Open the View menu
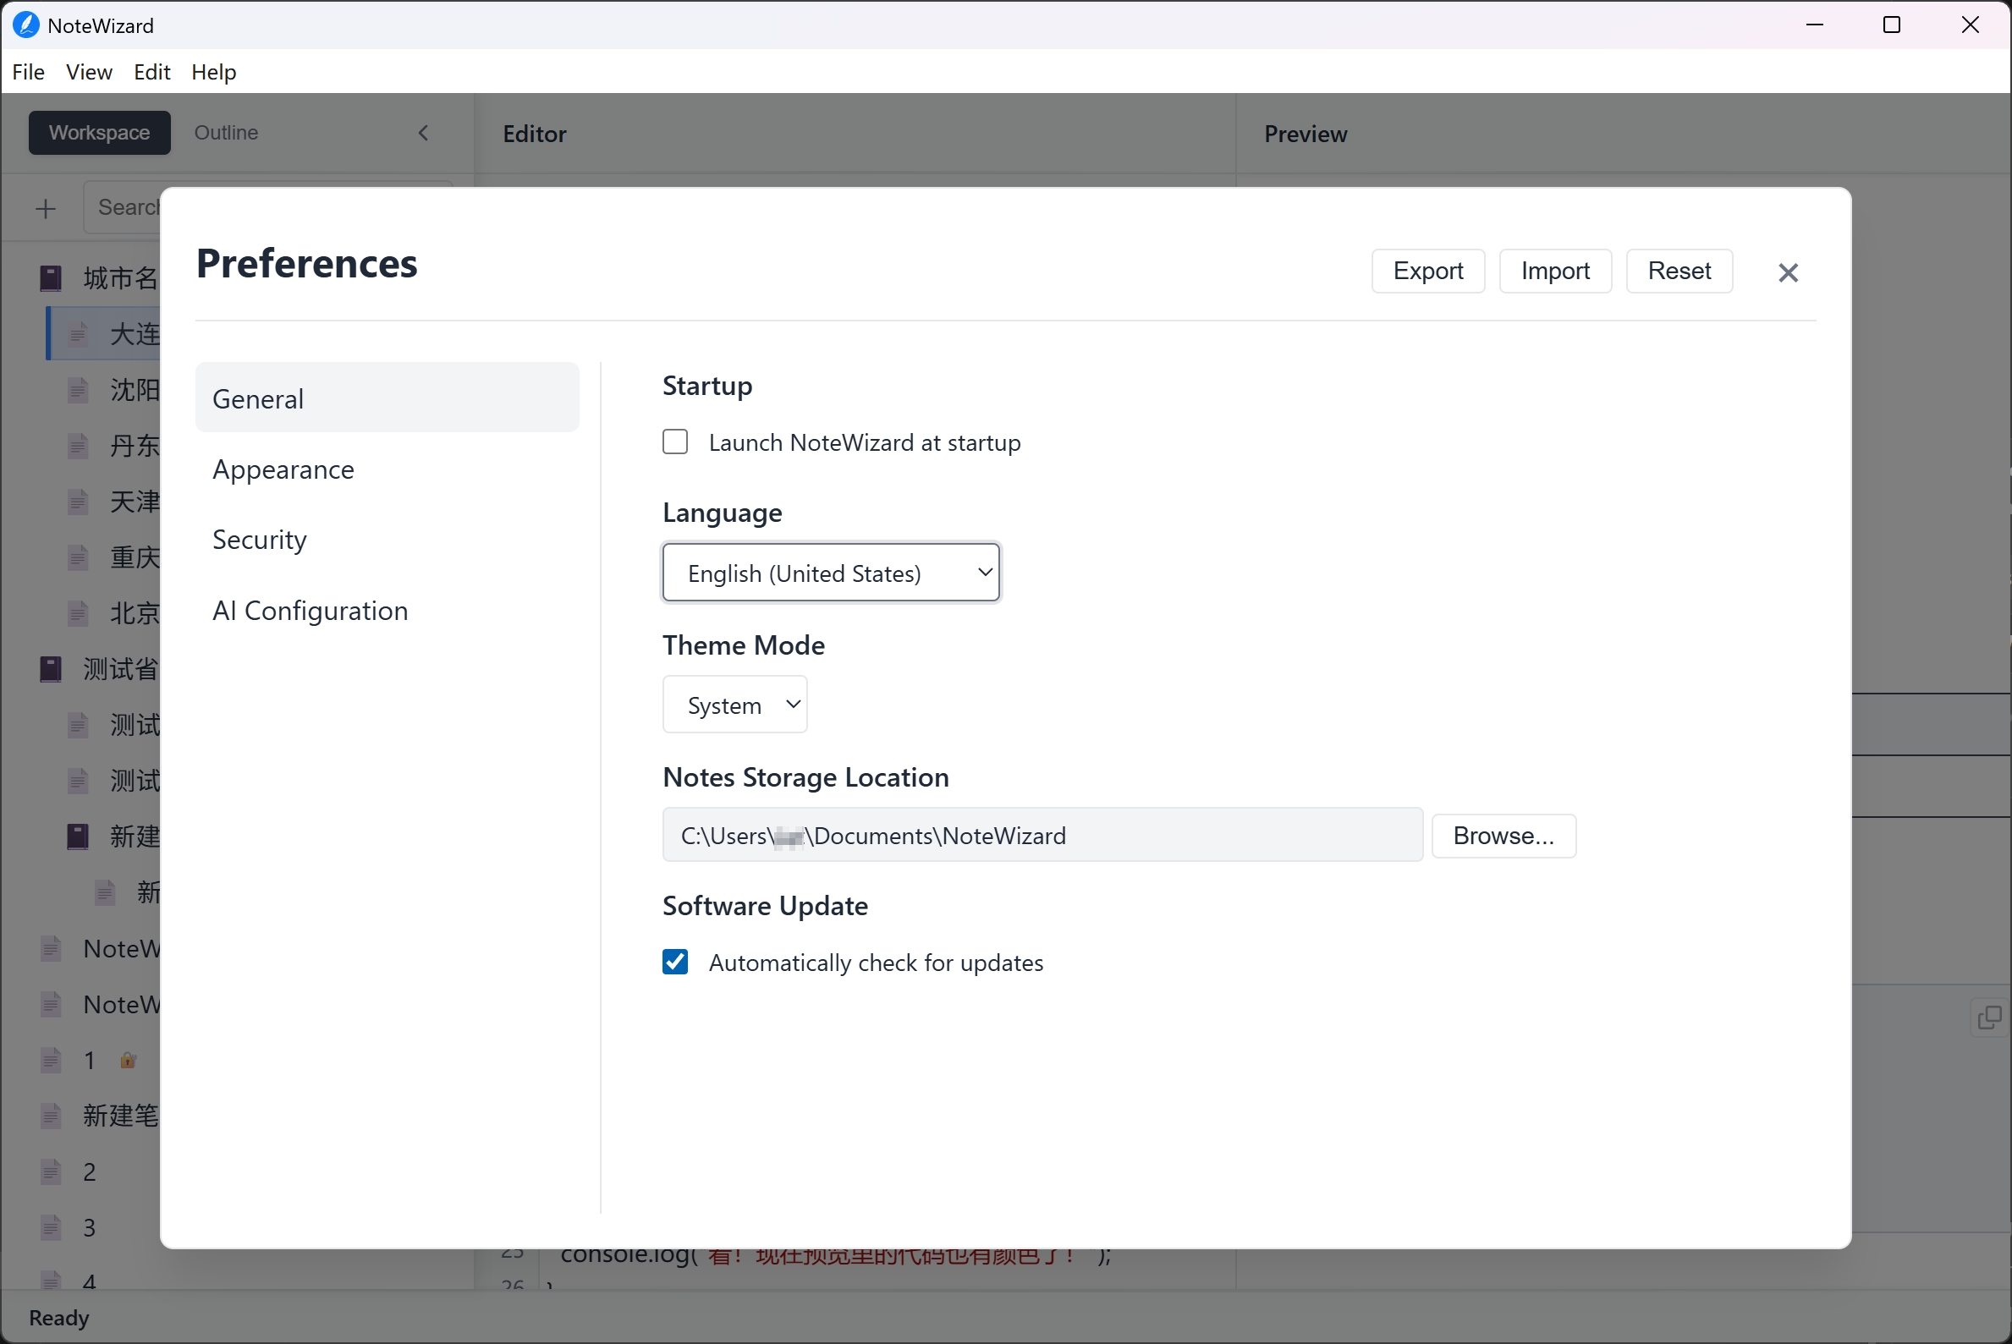 pyautogui.click(x=89, y=72)
